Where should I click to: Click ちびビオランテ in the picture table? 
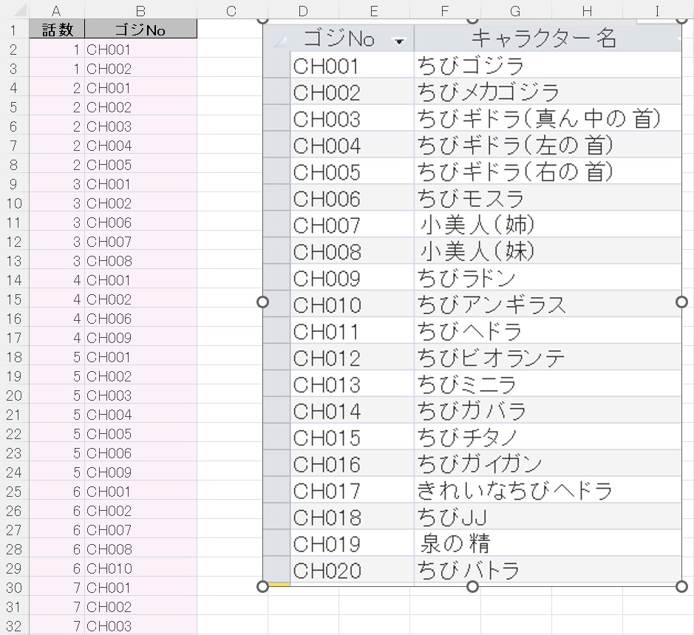coord(491,358)
